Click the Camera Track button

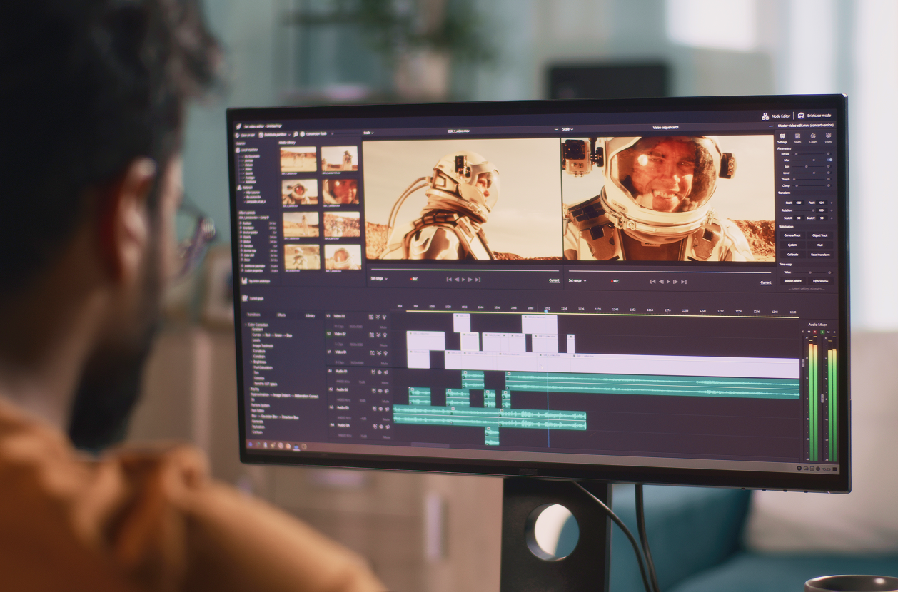point(792,235)
